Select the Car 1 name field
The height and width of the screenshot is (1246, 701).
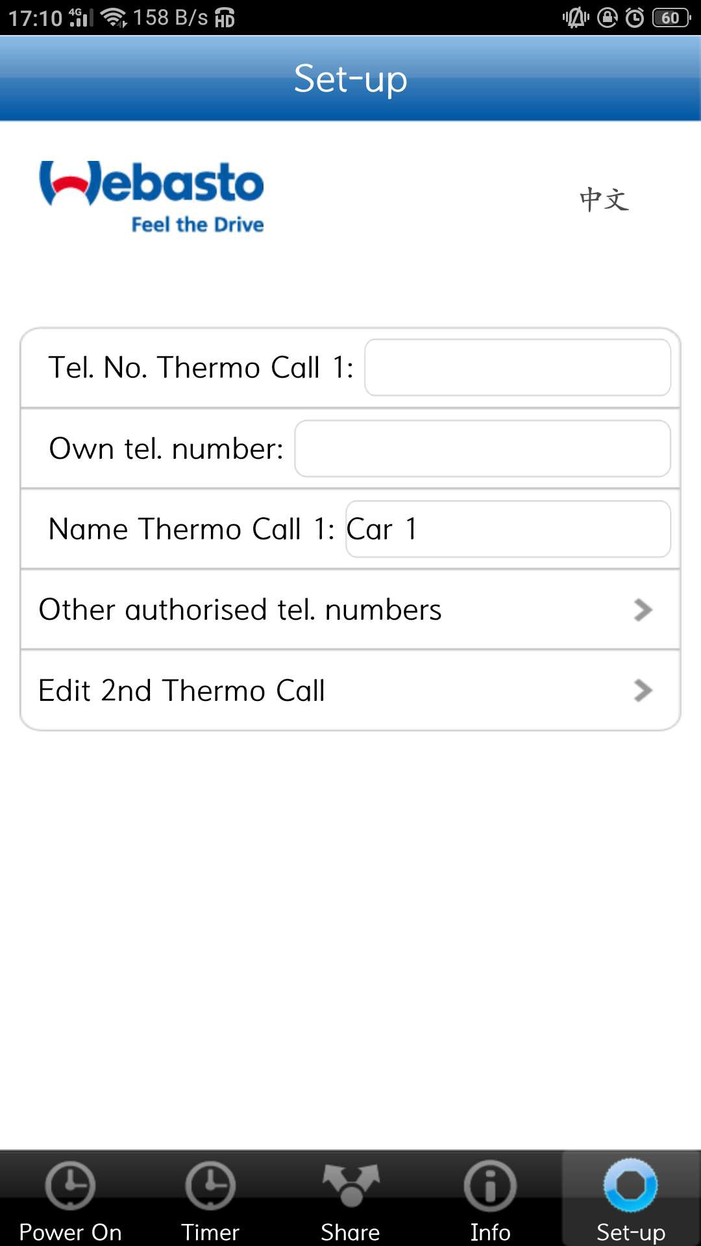[508, 528]
